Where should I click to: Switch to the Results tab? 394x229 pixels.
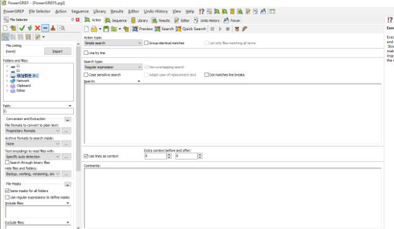coord(161,20)
